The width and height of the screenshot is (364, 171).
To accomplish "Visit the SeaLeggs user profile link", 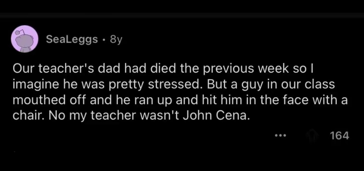I will [x=72, y=40].
